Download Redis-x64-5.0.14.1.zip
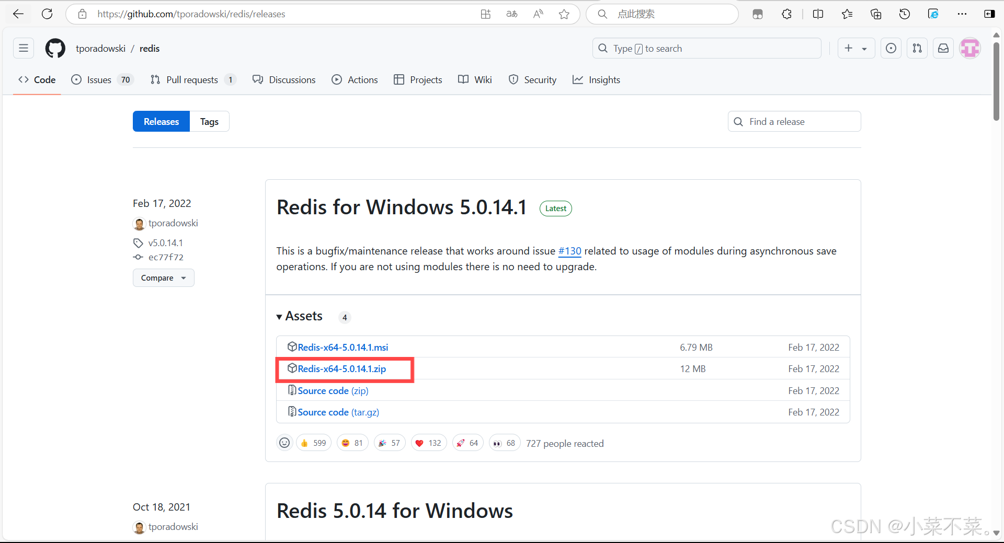 pos(342,369)
